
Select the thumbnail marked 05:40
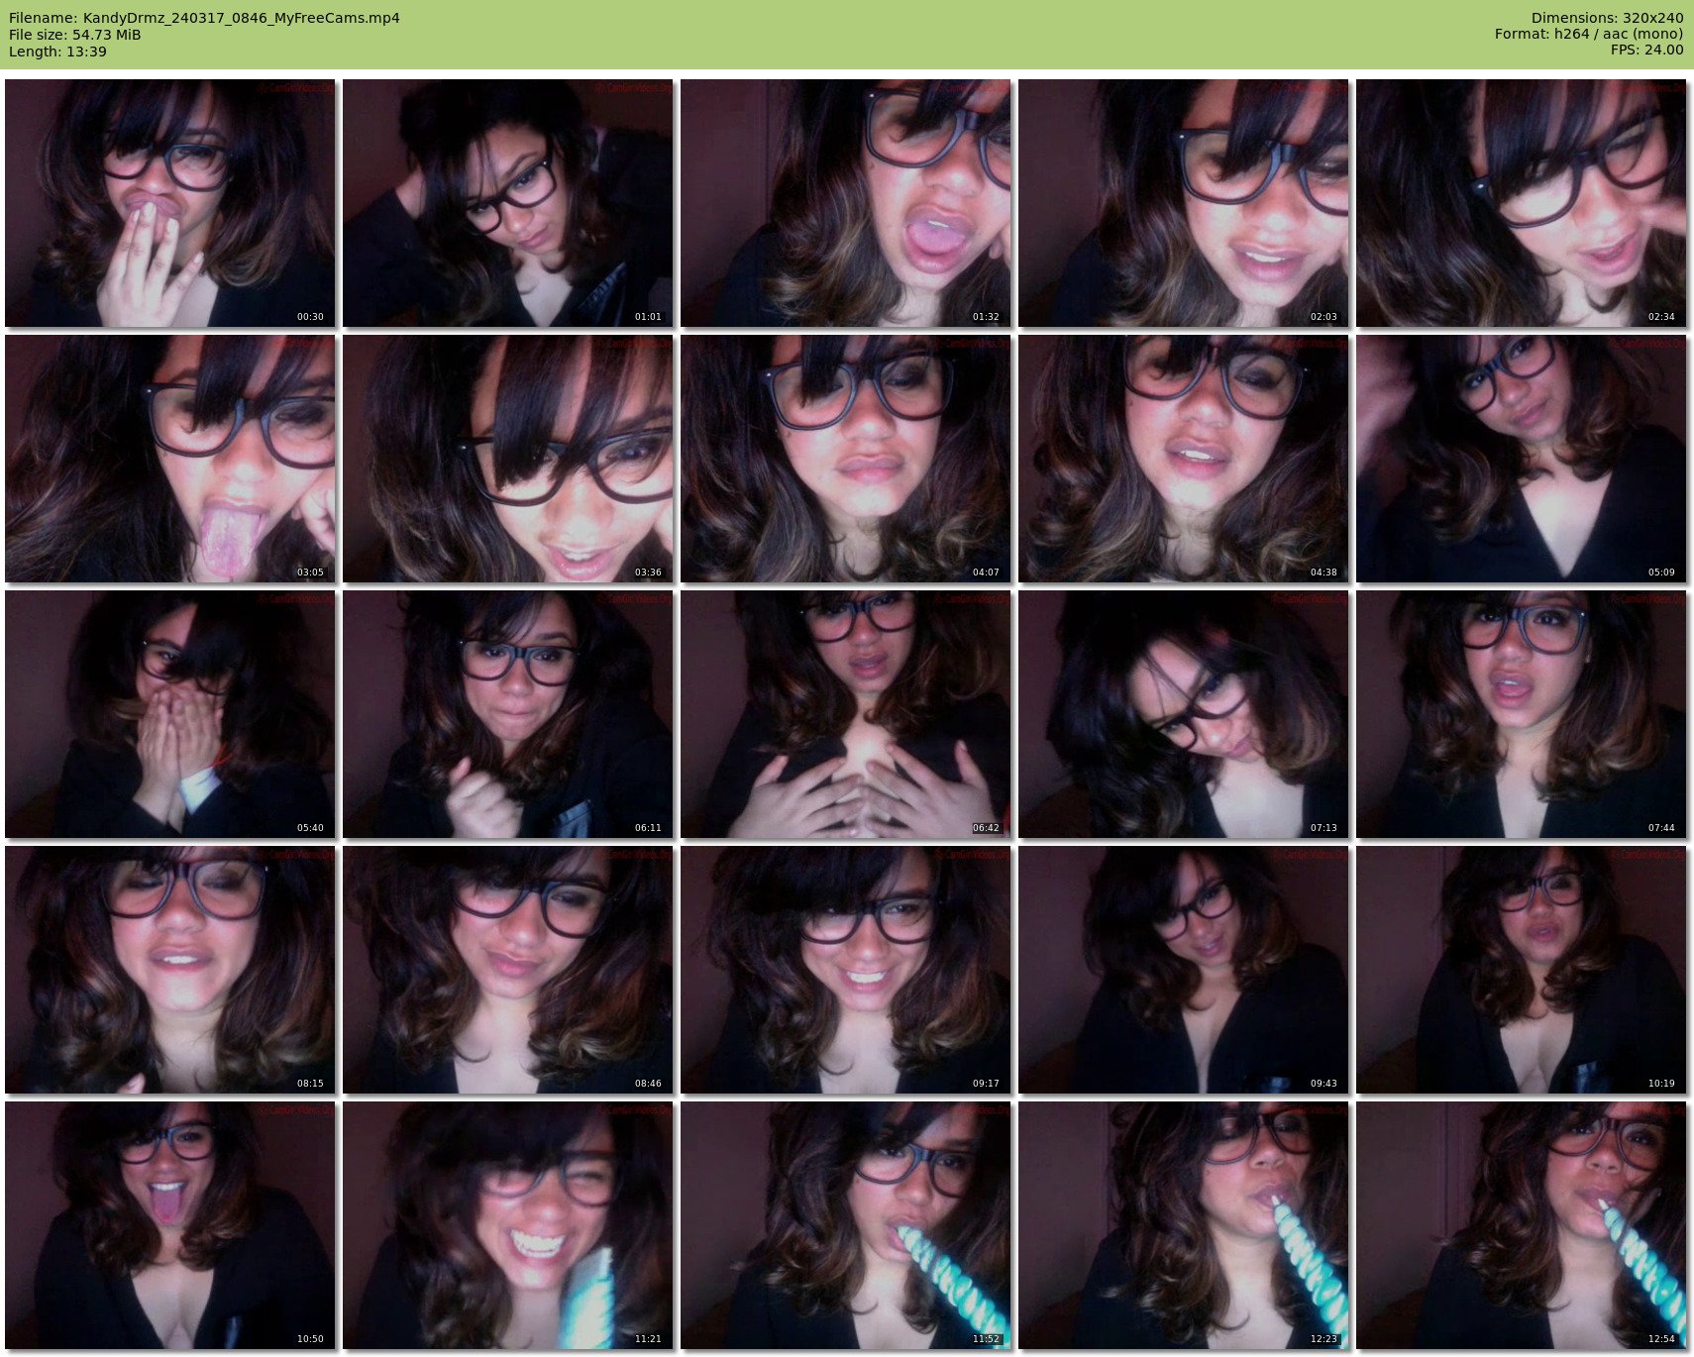click(170, 714)
